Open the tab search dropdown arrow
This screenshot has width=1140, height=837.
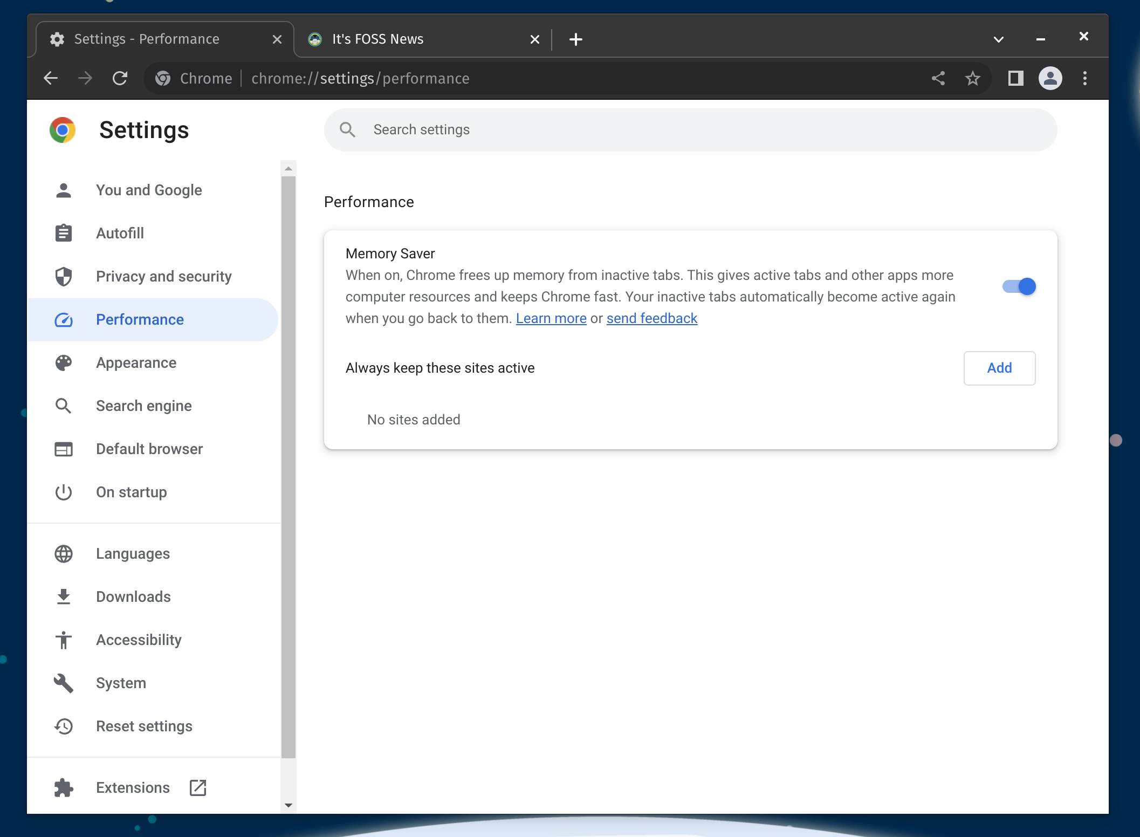pyautogui.click(x=998, y=39)
